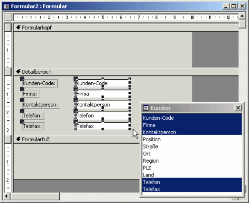This screenshot has width=249, height=203.
Task: Select the Formularfuß section bar
Action: pyautogui.click(x=77, y=139)
